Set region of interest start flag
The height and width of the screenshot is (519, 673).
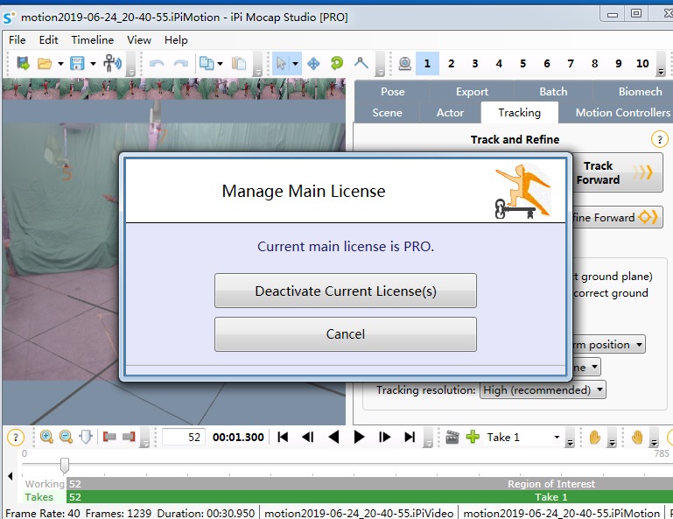109,437
